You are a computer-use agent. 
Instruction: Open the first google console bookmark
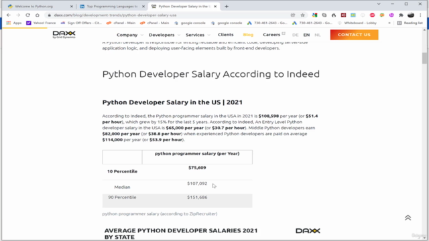point(190,23)
